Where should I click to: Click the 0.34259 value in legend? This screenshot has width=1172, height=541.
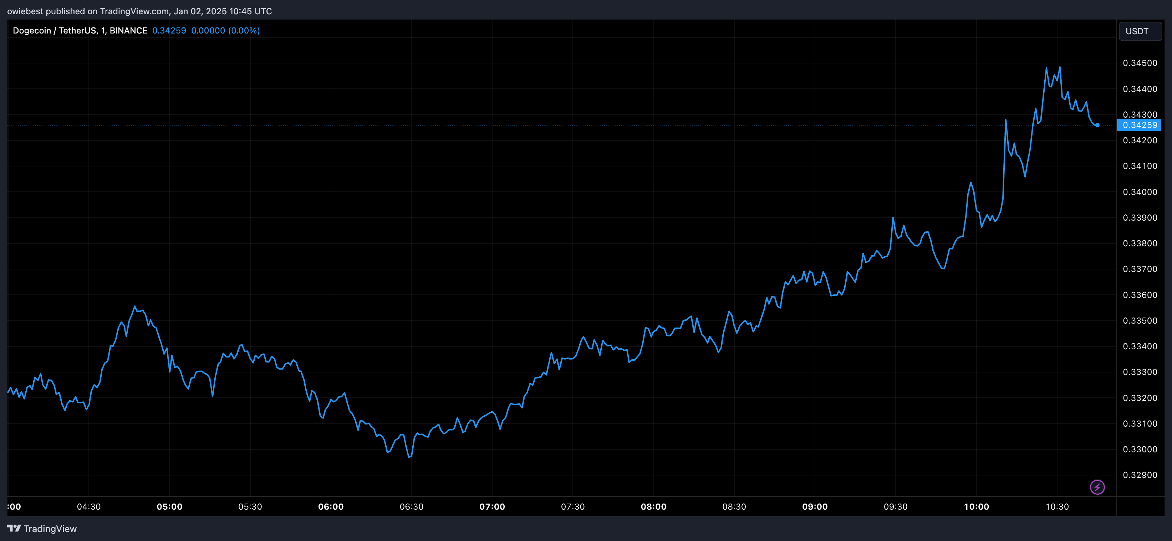point(169,30)
